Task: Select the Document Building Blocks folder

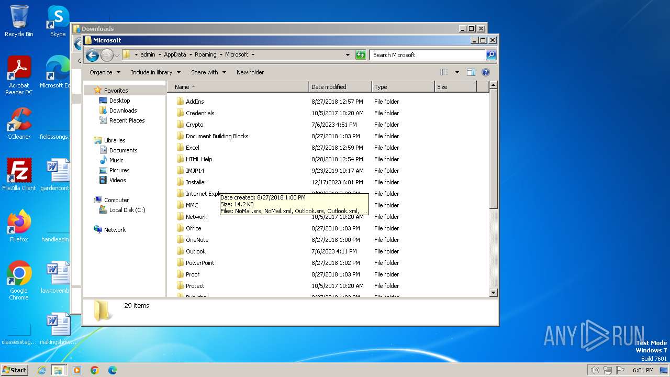Action: pyautogui.click(x=217, y=136)
